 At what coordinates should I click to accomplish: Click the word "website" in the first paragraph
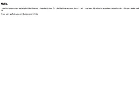pos(22,8)
